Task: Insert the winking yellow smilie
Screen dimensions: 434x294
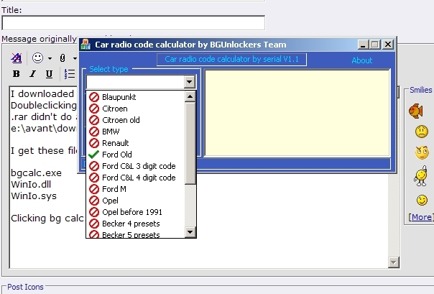Action: tap(422, 200)
